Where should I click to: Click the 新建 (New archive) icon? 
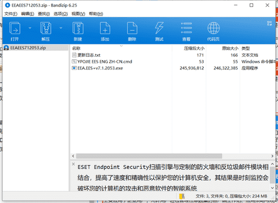coord(78,28)
